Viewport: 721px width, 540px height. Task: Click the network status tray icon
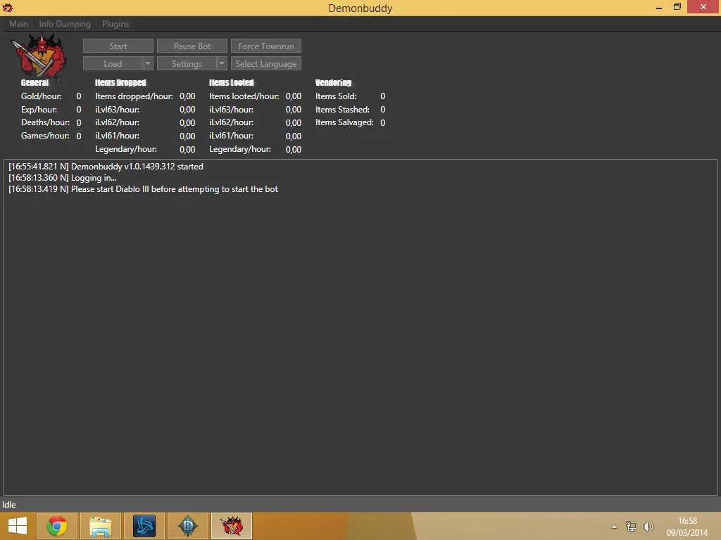pos(632,526)
